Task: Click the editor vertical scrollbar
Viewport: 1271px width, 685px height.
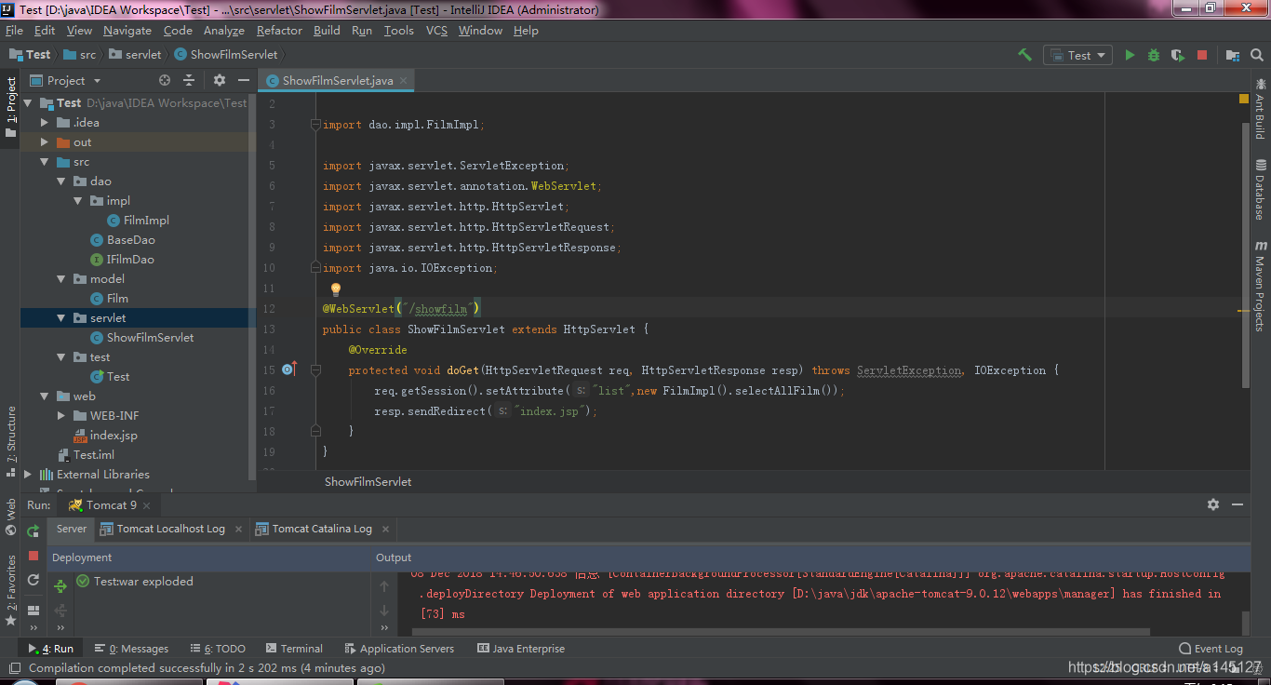Action: (x=1244, y=256)
